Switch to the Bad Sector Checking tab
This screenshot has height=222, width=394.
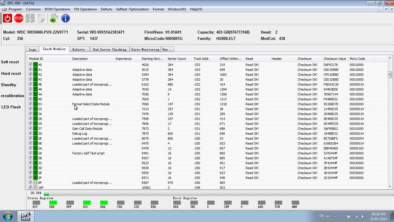tap(110, 49)
